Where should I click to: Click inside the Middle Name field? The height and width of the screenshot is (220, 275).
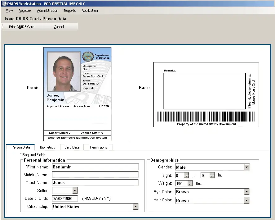point(95,175)
